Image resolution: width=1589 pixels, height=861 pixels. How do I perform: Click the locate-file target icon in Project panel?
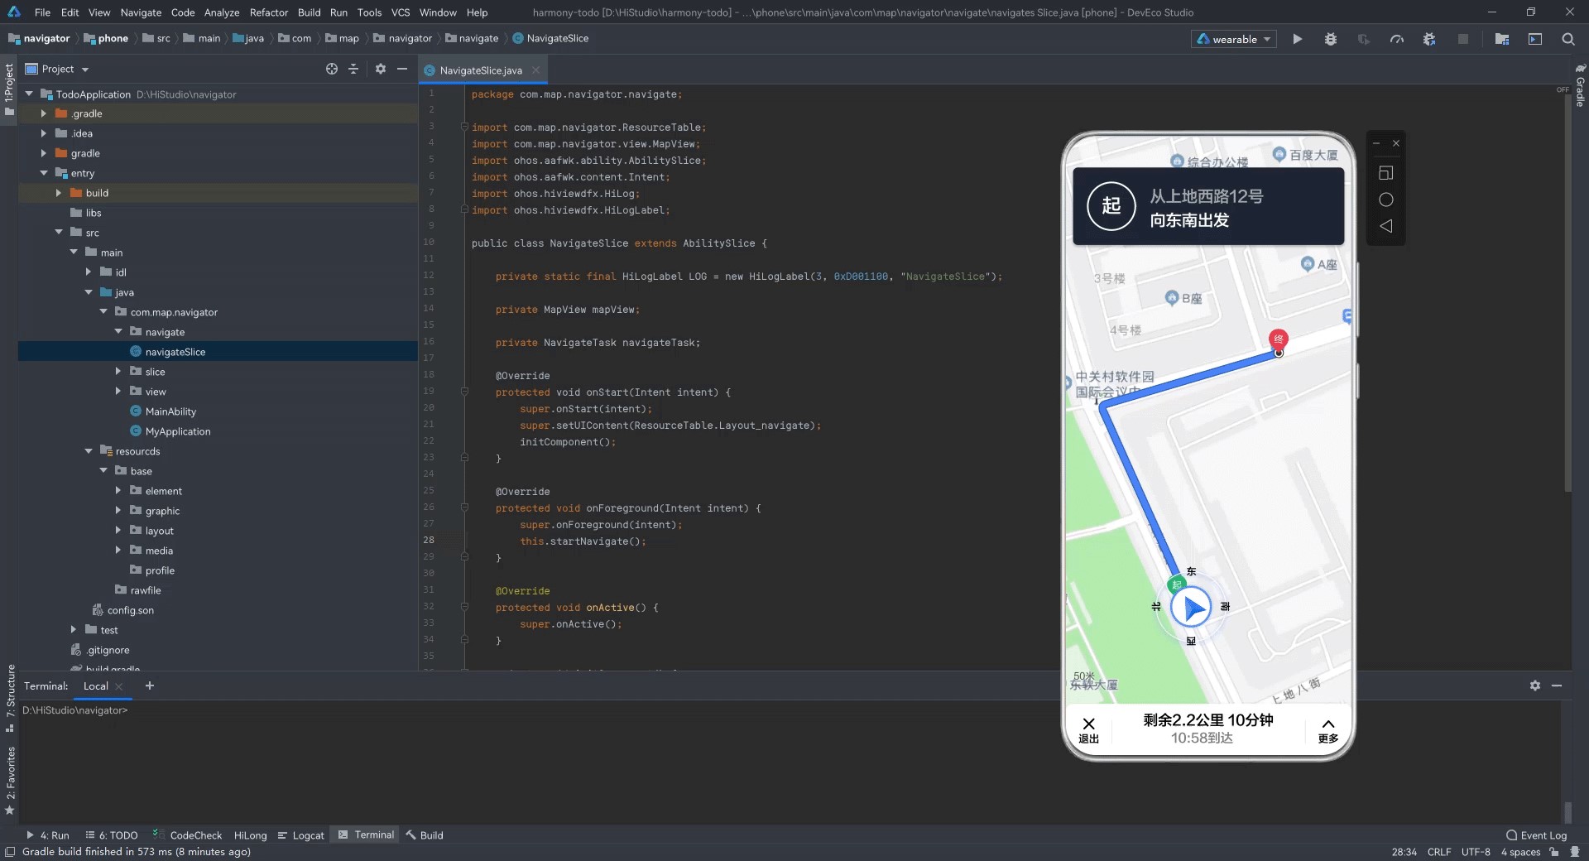pos(332,69)
